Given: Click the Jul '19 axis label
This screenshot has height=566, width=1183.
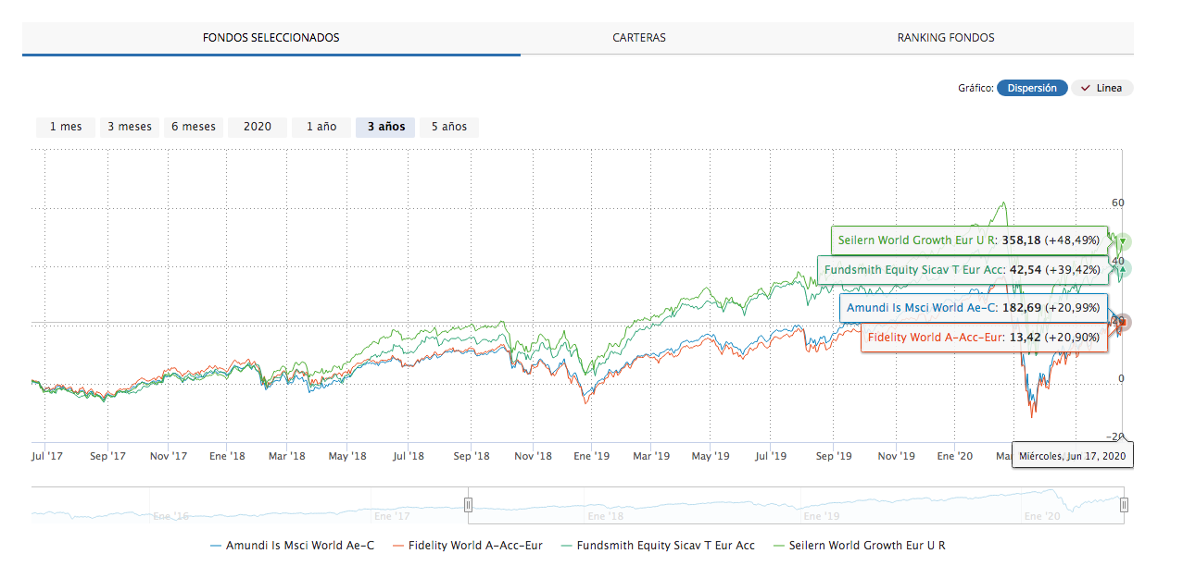Looking at the screenshot, I should 771,456.
